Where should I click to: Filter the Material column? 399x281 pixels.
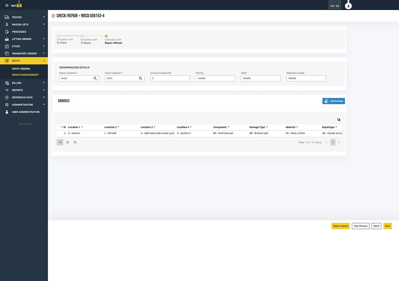point(297,127)
